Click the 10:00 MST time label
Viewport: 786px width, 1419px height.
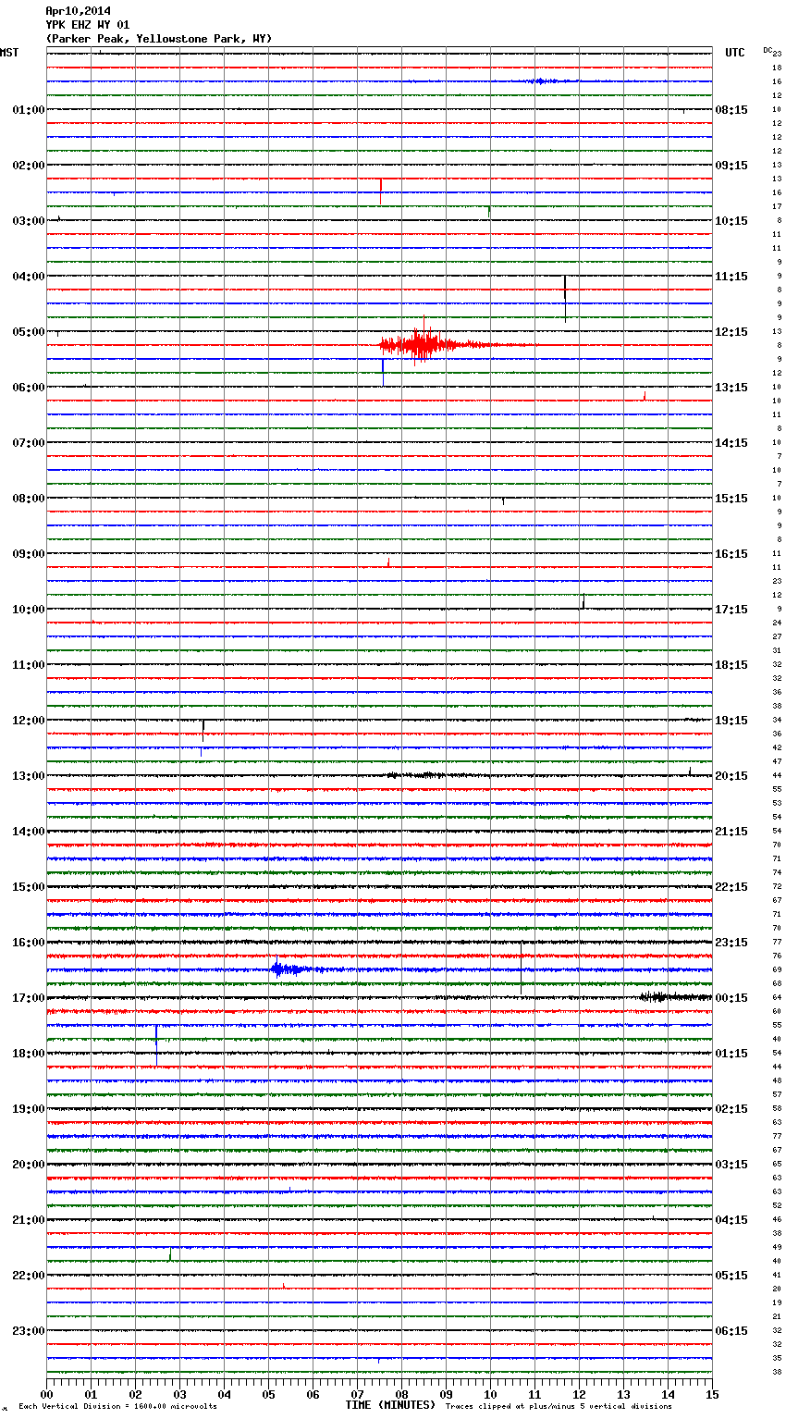point(28,610)
